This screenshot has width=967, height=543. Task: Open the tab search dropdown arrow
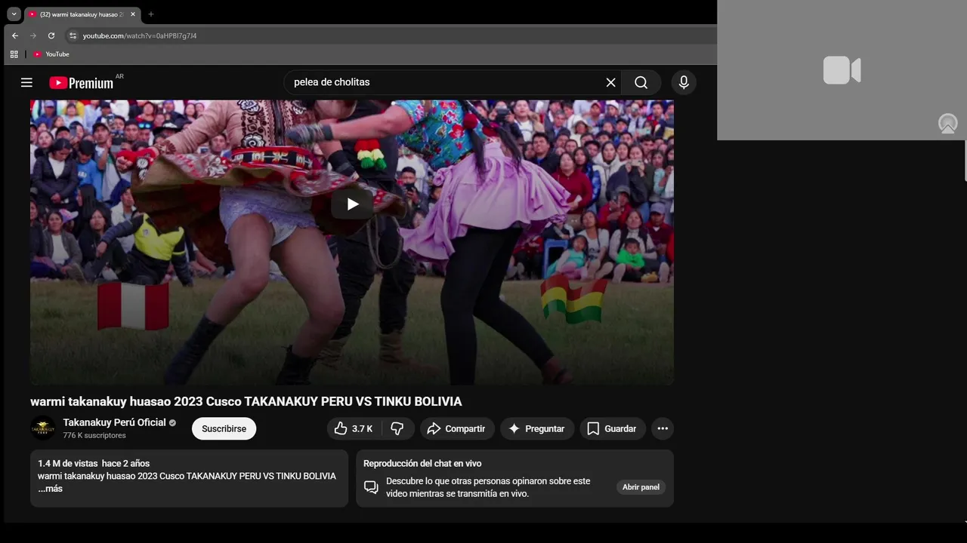14,14
